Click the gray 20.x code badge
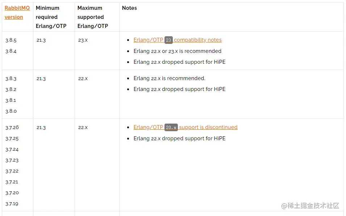The width and height of the screenshot is (346, 216). coord(171,127)
